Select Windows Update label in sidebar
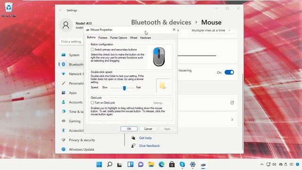This screenshot has height=170, width=302. (x=82, y=149)
